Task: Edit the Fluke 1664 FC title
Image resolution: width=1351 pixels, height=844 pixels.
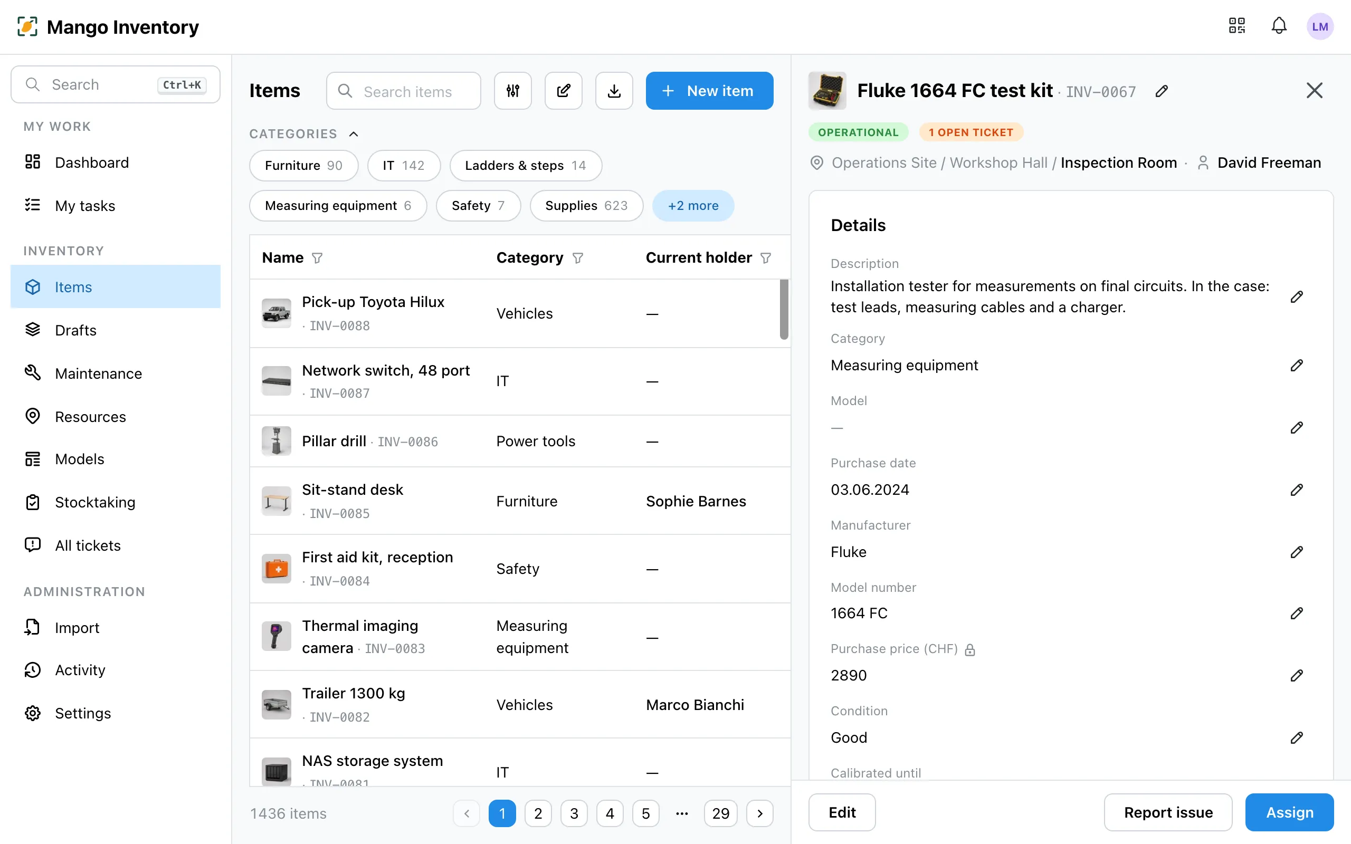Action: [x=1162, y=91]
